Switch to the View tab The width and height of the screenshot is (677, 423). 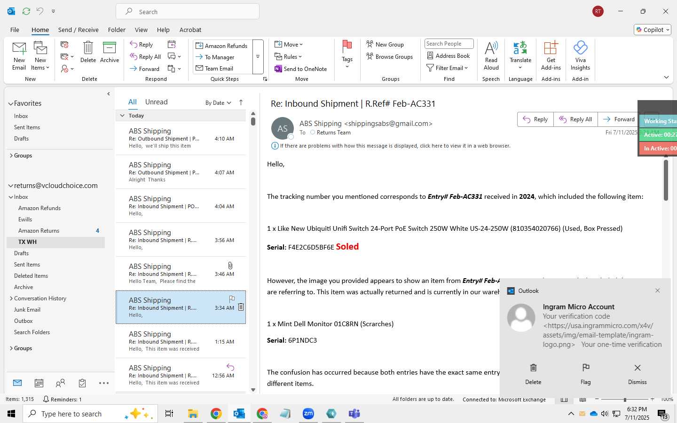141,30
